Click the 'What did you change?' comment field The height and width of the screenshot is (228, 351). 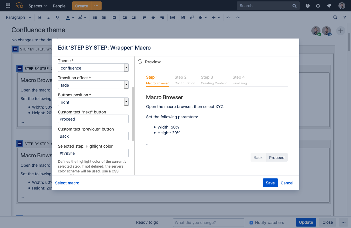(208, 223)
